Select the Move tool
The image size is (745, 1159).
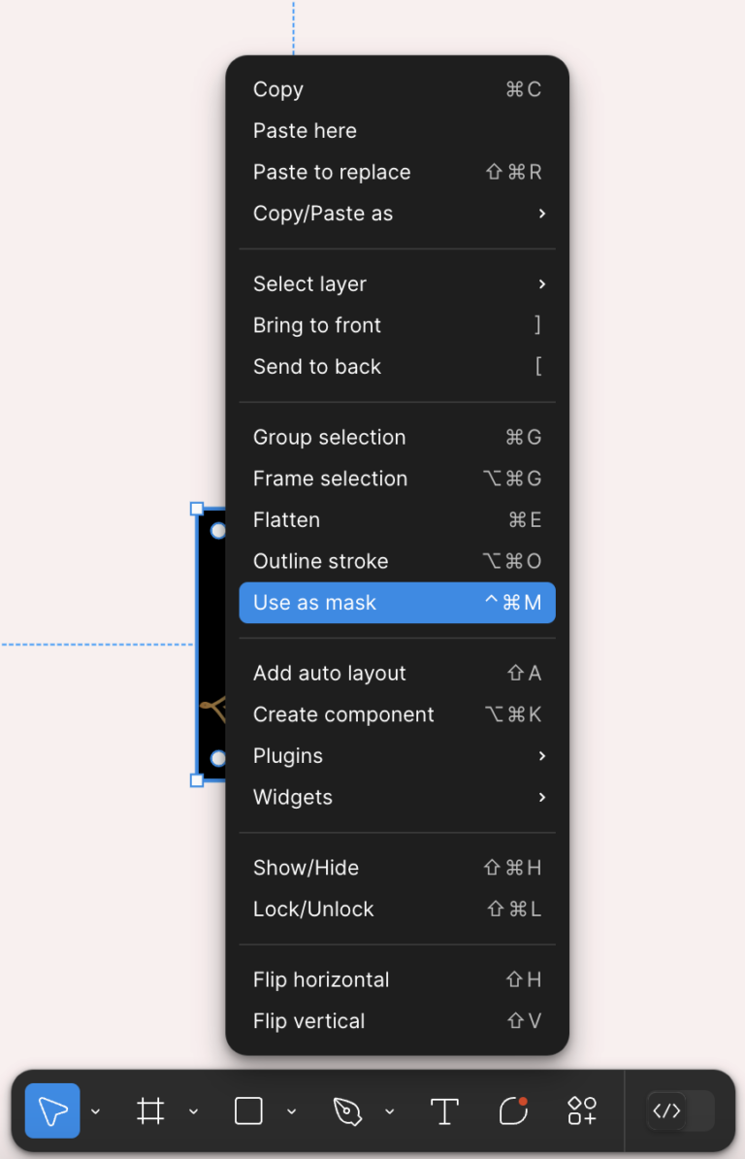(x=51, y=1110)
